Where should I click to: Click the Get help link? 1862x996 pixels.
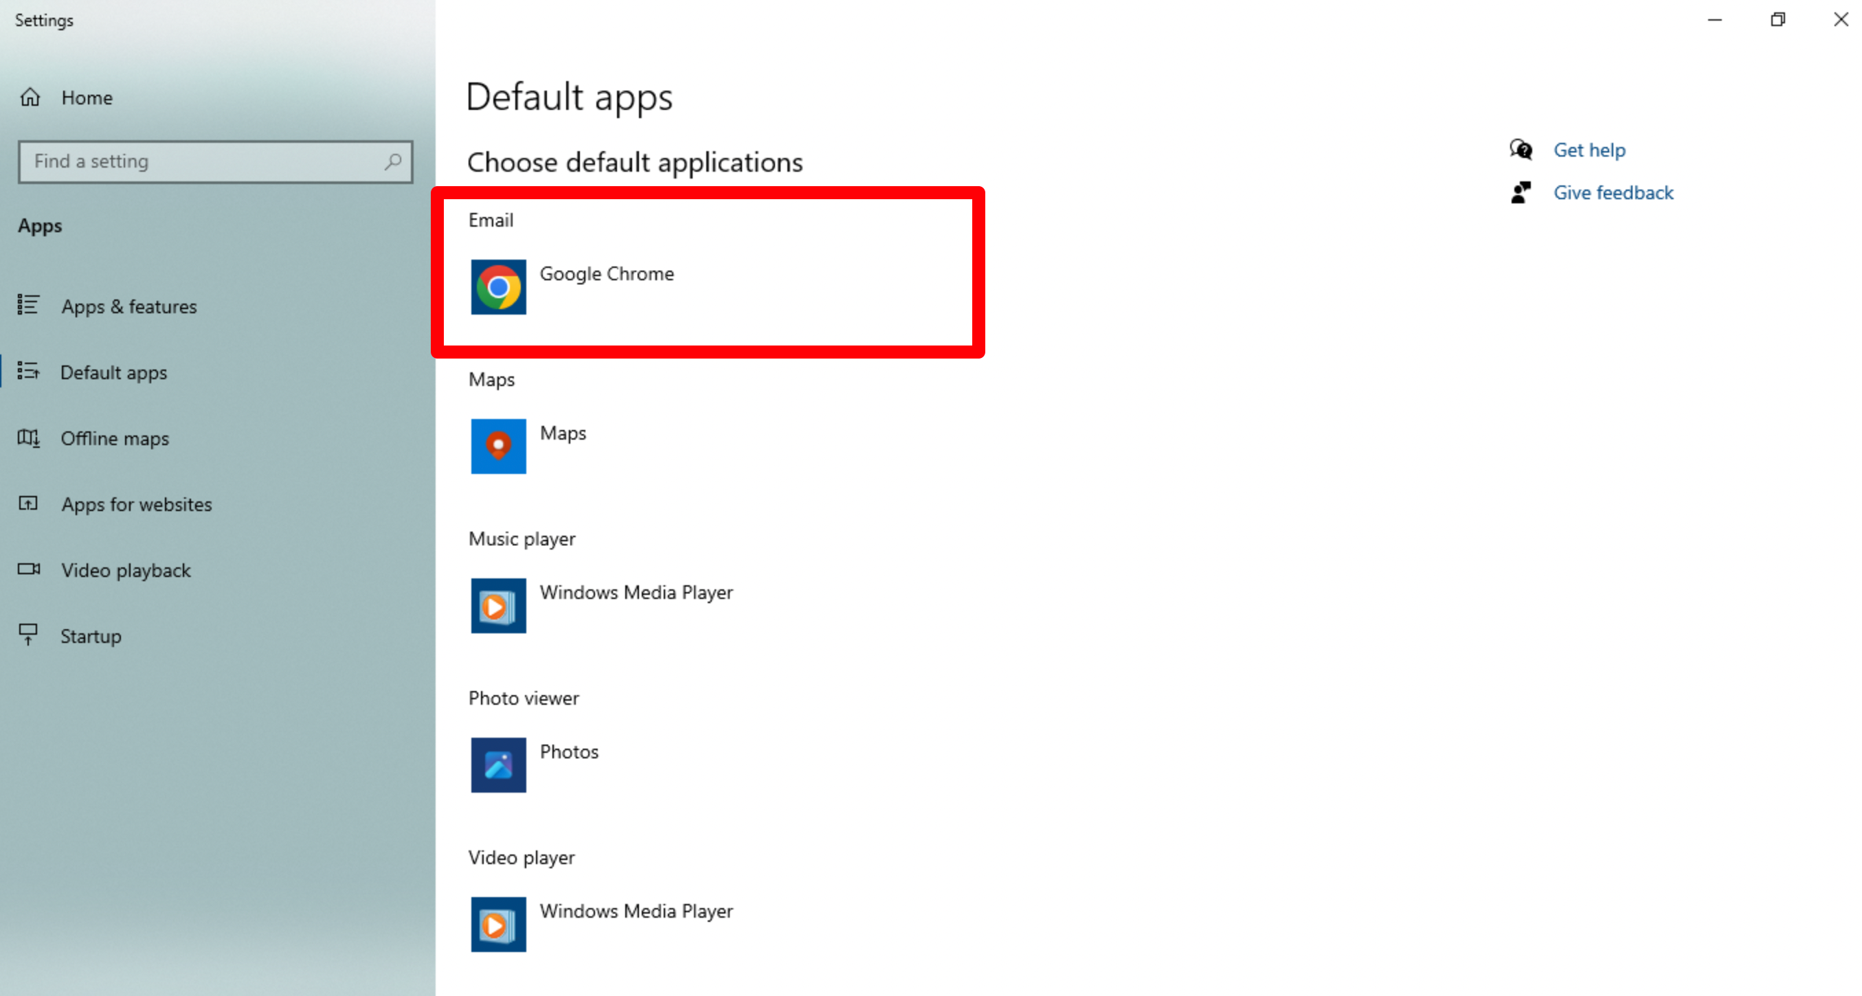1589,150
